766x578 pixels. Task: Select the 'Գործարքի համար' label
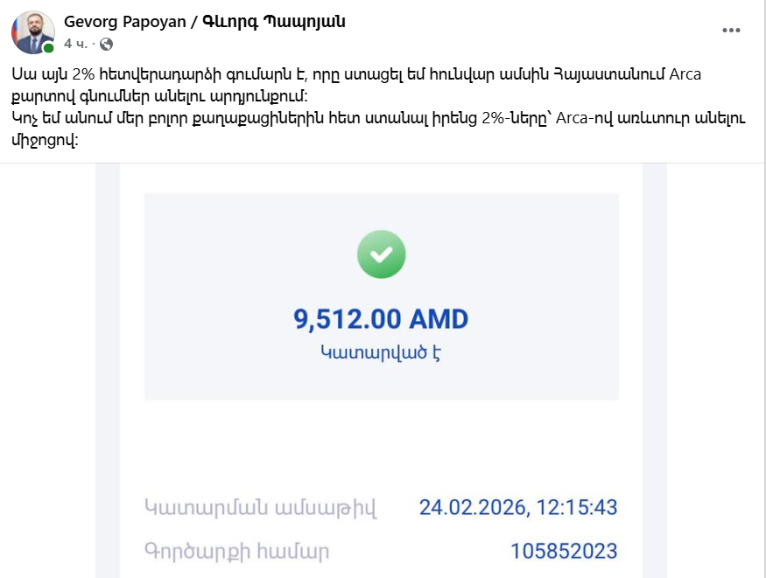coord(236,552)
